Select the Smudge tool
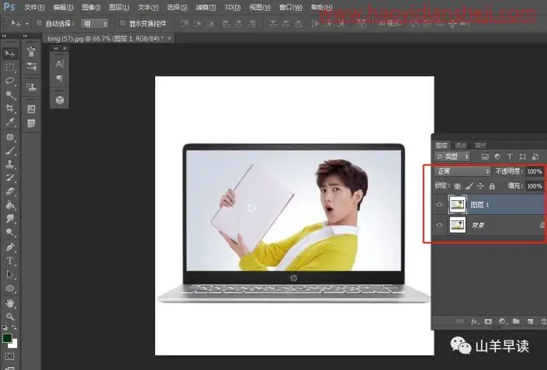Image resolution: width=547 pixels, height=370 pixels. tap(10, 219)
